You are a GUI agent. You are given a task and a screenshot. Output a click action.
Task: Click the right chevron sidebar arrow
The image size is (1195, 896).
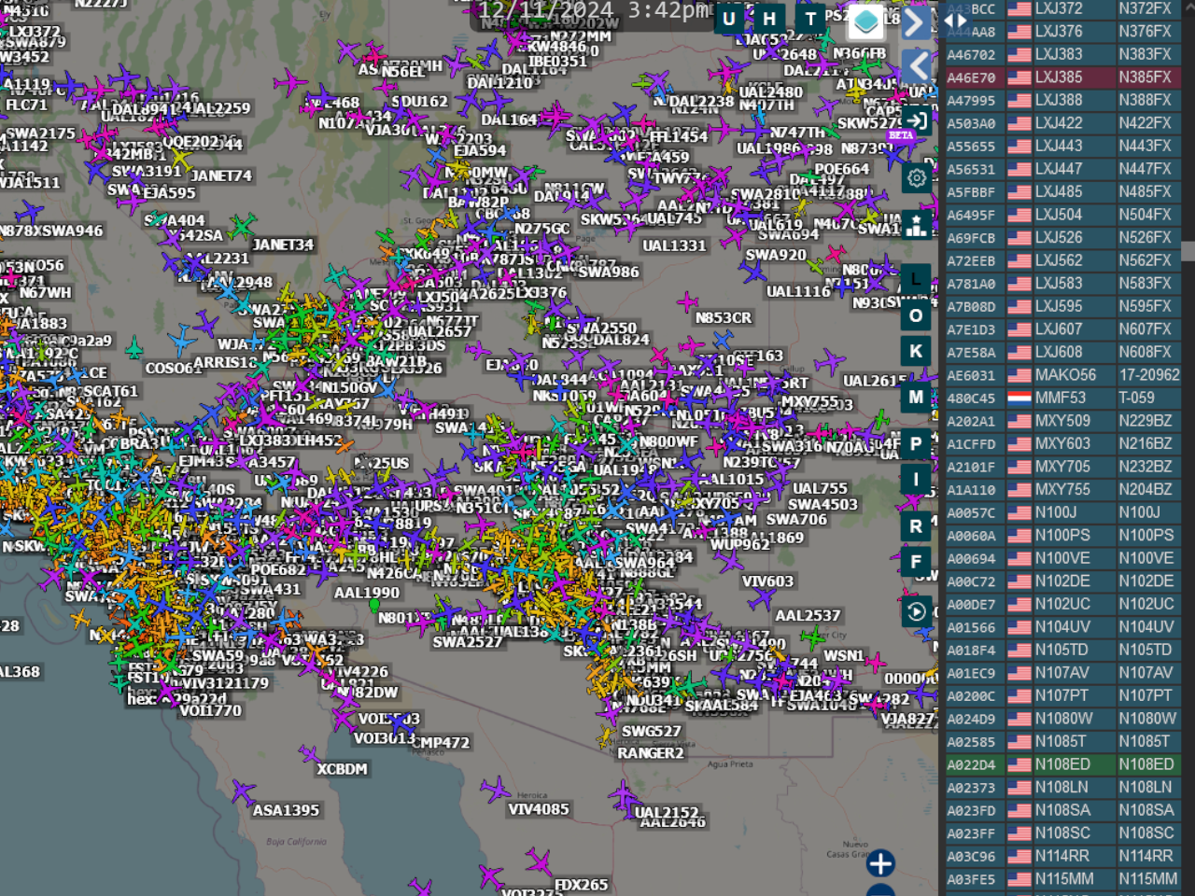[917, 23]
